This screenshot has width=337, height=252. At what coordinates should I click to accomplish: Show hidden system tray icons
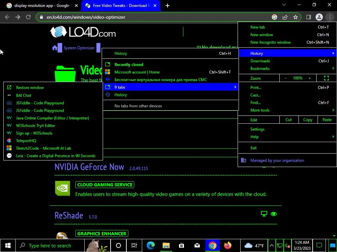pyautogui.click(x=272, y=245)
